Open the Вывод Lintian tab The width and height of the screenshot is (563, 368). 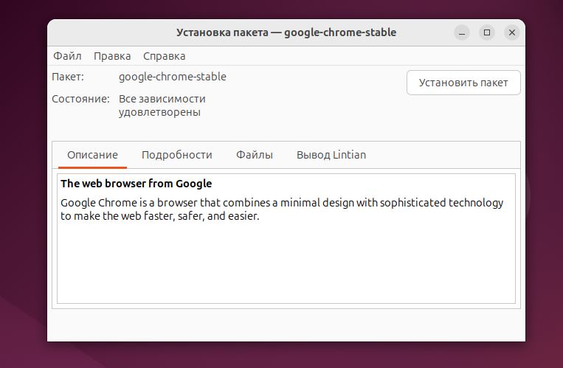pyautogui.click(x=331, y=155)
